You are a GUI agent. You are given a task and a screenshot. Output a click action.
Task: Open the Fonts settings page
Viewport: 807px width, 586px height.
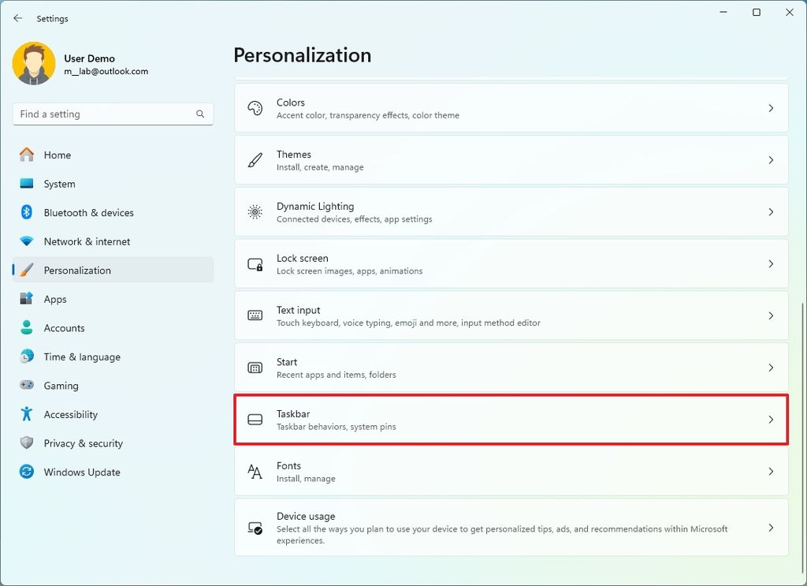[x=511, y=472]
